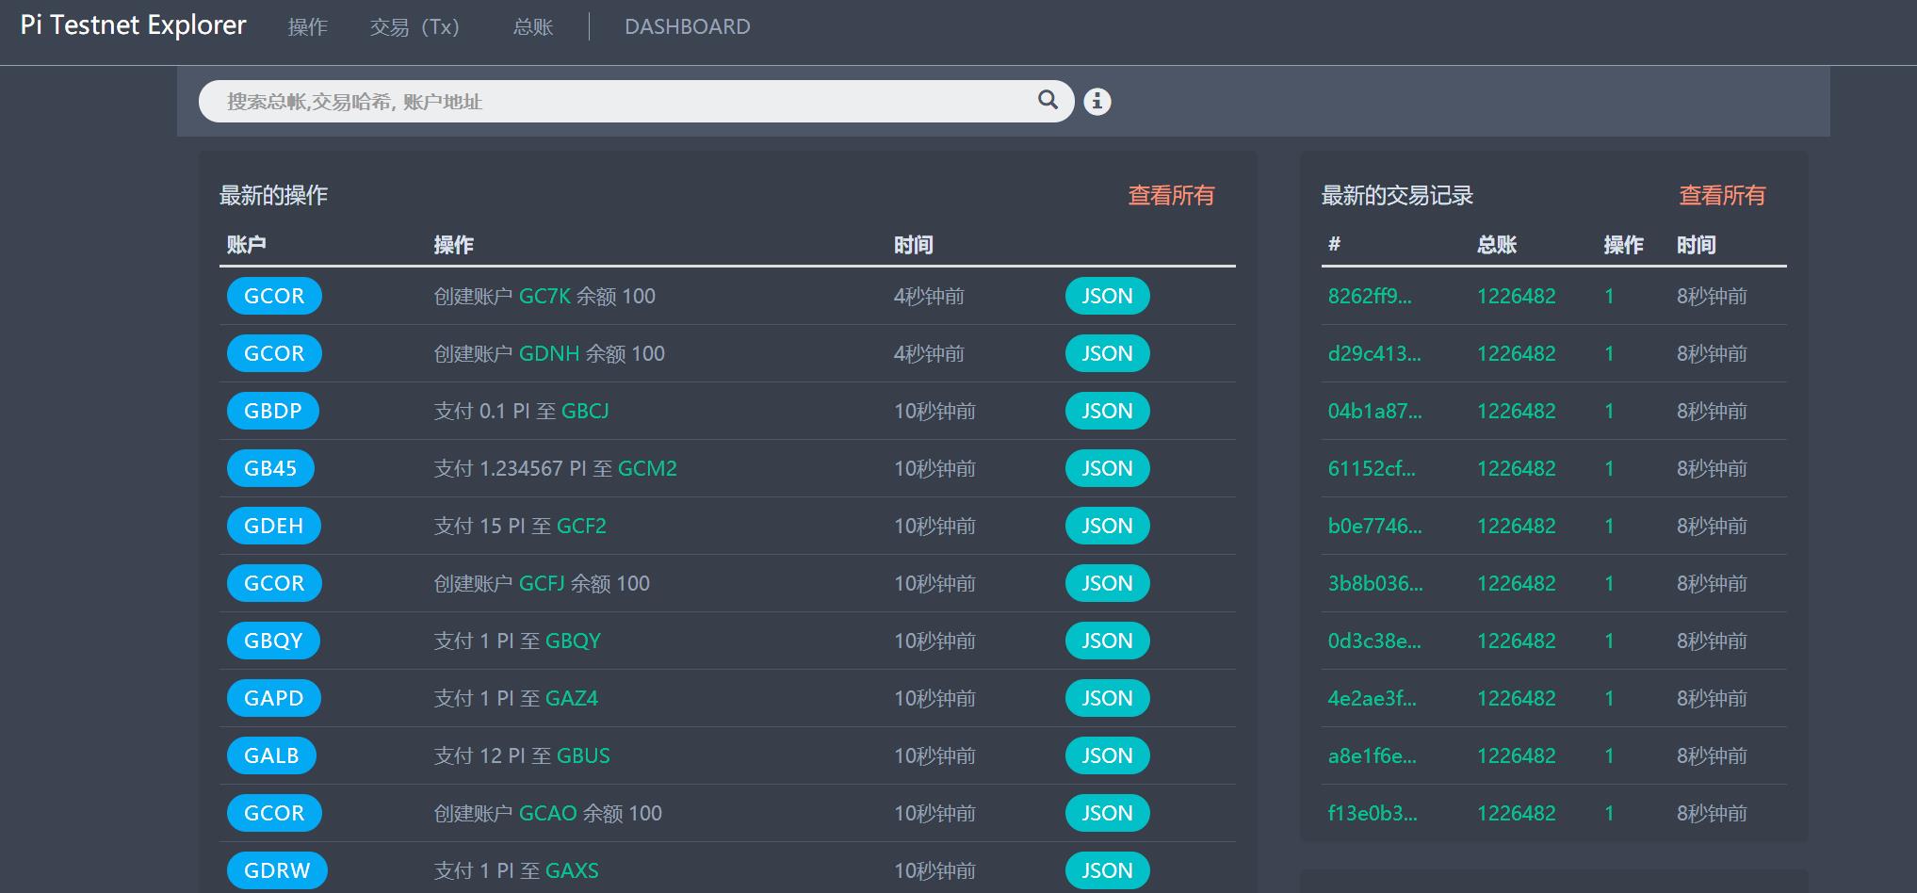Open transaction 0d3c38e...

click(x=1374, y=641)
